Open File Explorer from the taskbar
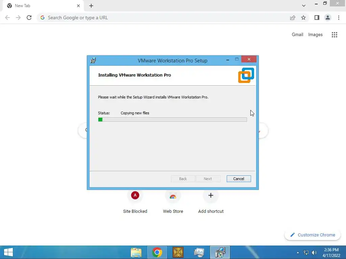 coord(136,252)
